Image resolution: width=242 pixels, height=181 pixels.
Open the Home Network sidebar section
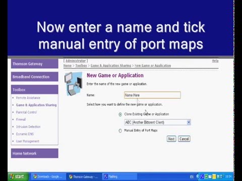click(35, 153)
